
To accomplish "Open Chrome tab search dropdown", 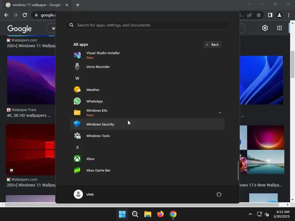I will click(249, 4).
